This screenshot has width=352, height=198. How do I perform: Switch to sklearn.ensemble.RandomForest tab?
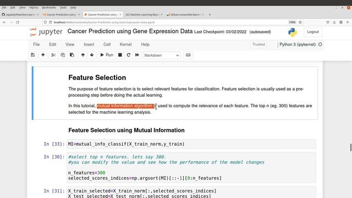185,15
